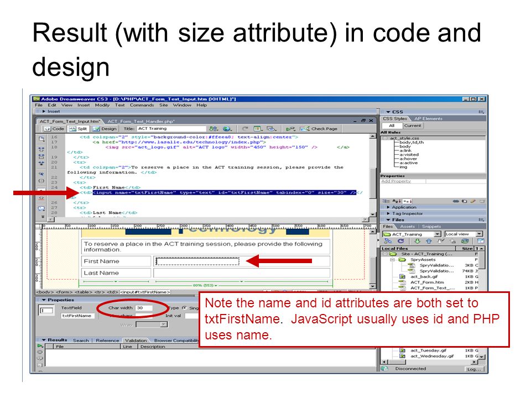The height and width of the screenshot is (398, 531).
Task: Select the <table> tag in tag selector
Action: click(82, 292)
